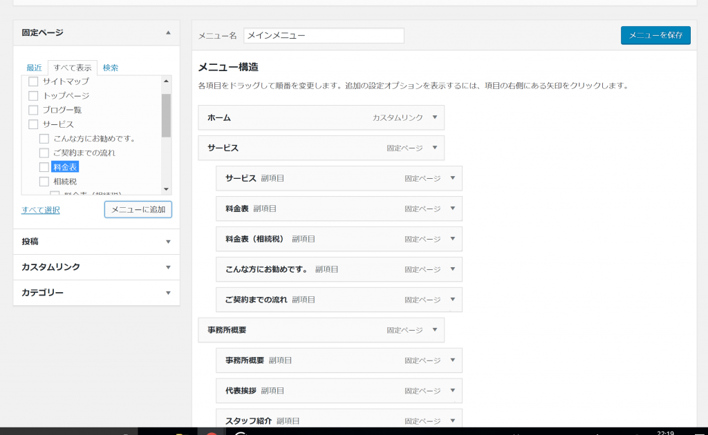Expand the 代表挨拶 menu item arrow
This screenshot has height=435, width=708.
(452, 391)
